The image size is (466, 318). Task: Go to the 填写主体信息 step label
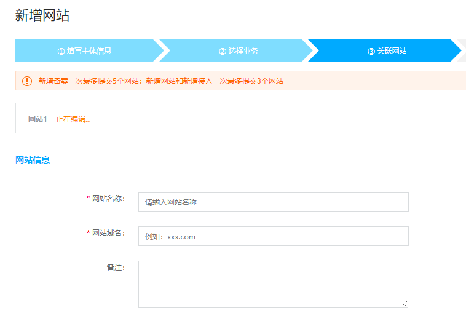coord(89,51)
